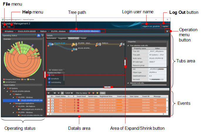
Task: Select the JP1/PFM - Wind... node icon
Action: (73, 44)
